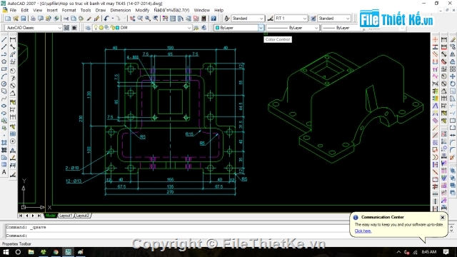Click the Save drawing icon

click(24, 19)
